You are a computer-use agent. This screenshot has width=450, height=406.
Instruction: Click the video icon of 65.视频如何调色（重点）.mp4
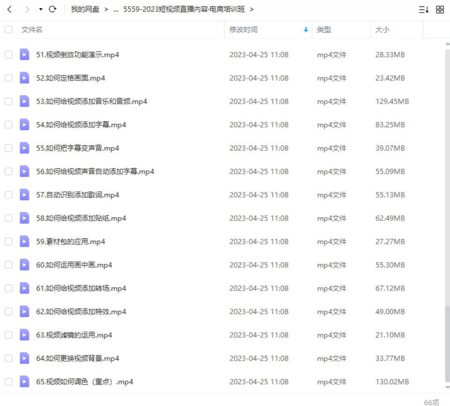[24, 382]
